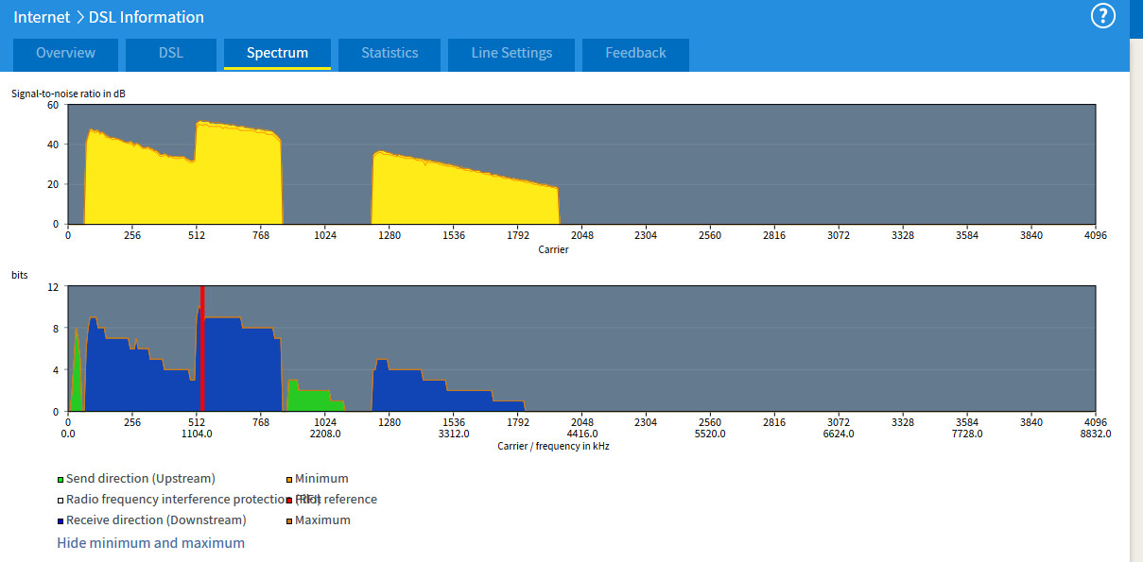Click the breadcrumb chevron after Internet
1143x562 pixels.
tap(79, 17)
